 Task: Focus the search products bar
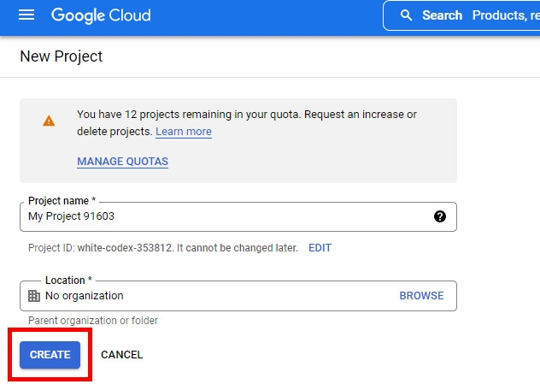(x=461, y=15)
